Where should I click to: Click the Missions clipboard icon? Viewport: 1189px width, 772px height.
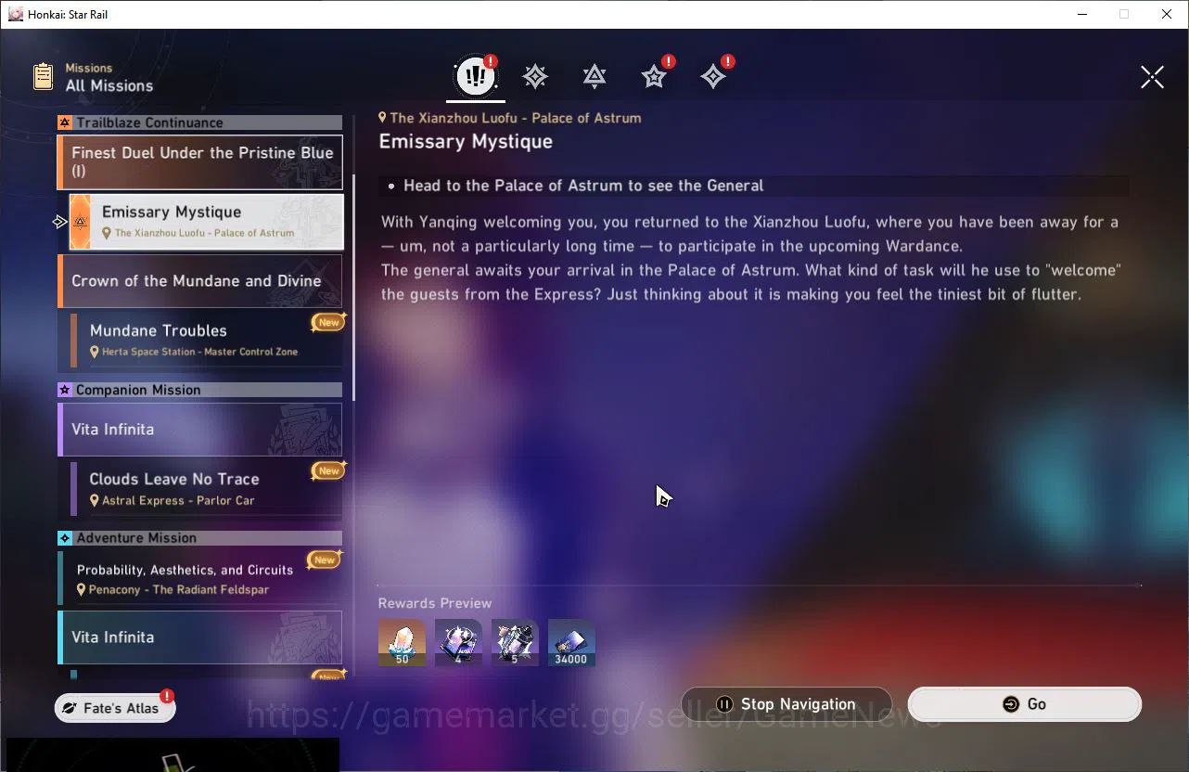pyautogui.click(x=43, y=77)
